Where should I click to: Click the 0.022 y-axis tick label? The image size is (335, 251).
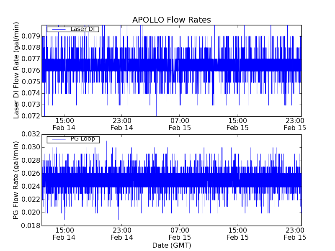pyautogui.click(x=31, y=200)
